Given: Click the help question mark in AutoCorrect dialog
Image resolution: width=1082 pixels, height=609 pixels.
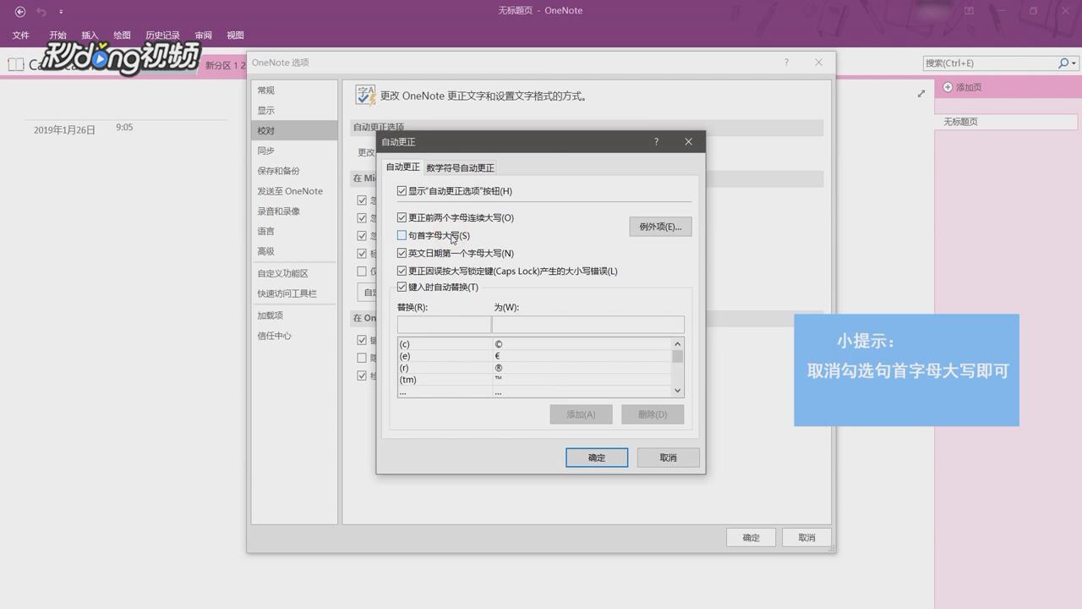Looking at the screenshot, I should coord(656,142).
